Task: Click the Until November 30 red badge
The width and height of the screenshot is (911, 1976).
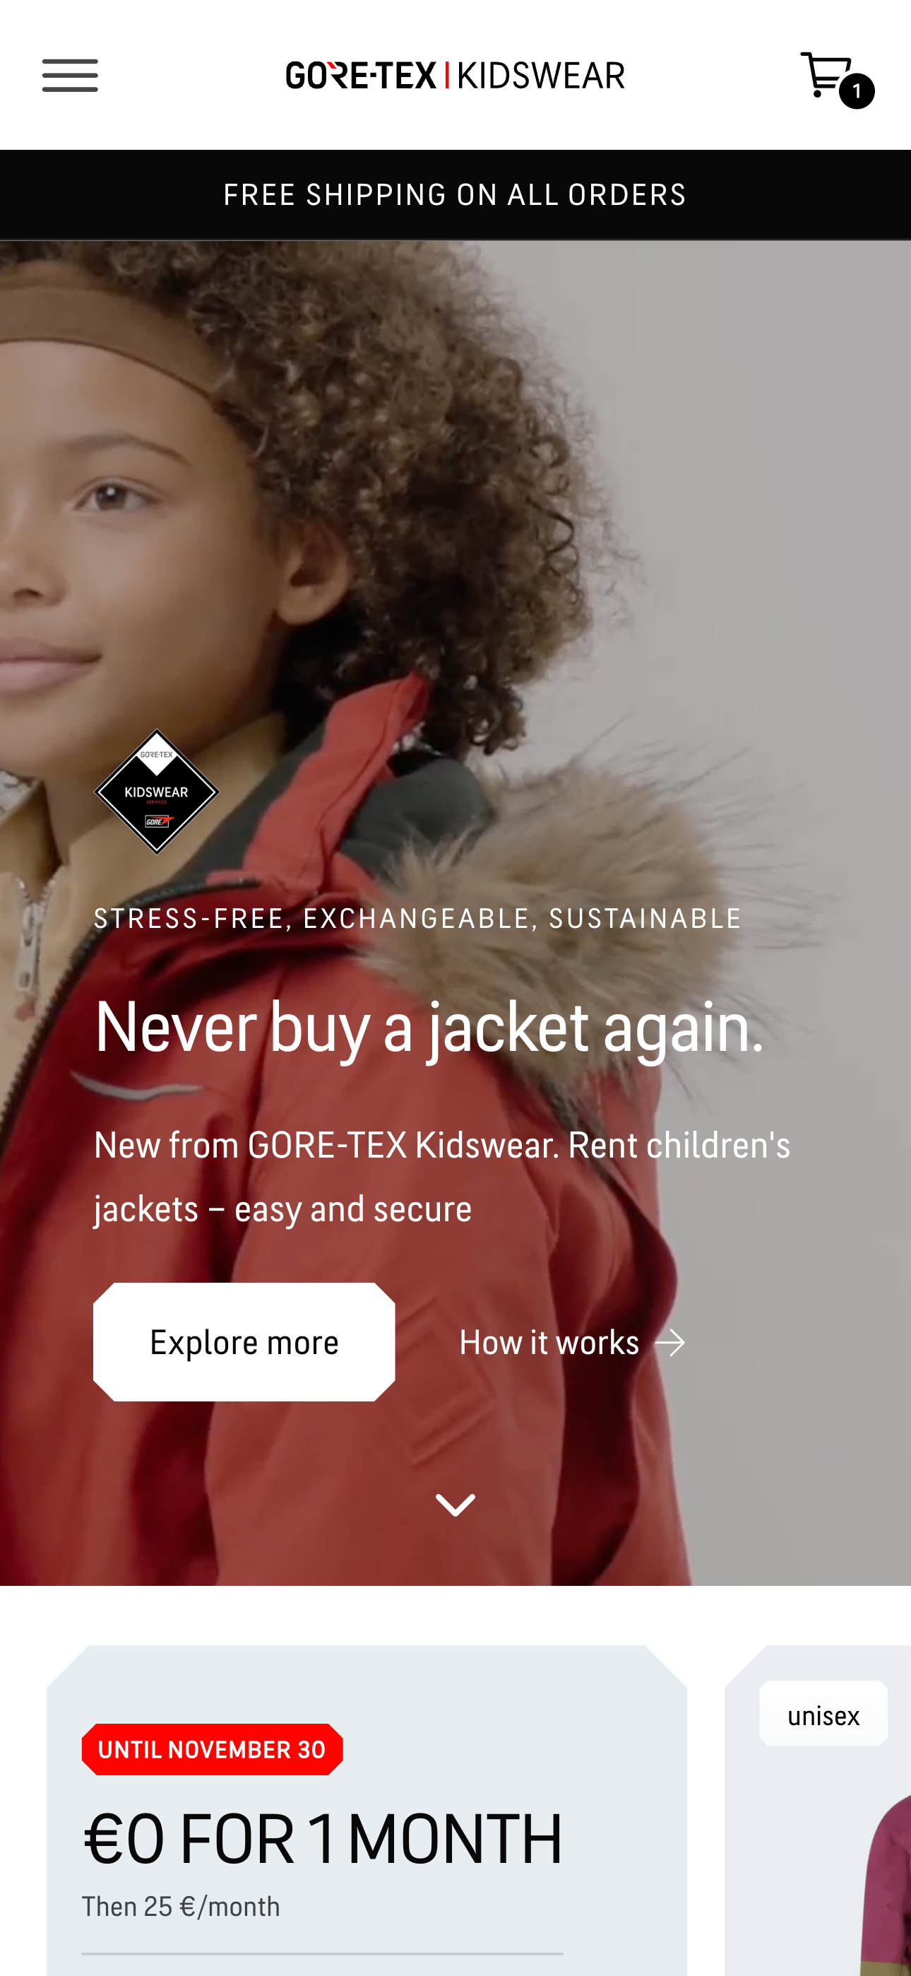Action: [x=213, y=1750]
